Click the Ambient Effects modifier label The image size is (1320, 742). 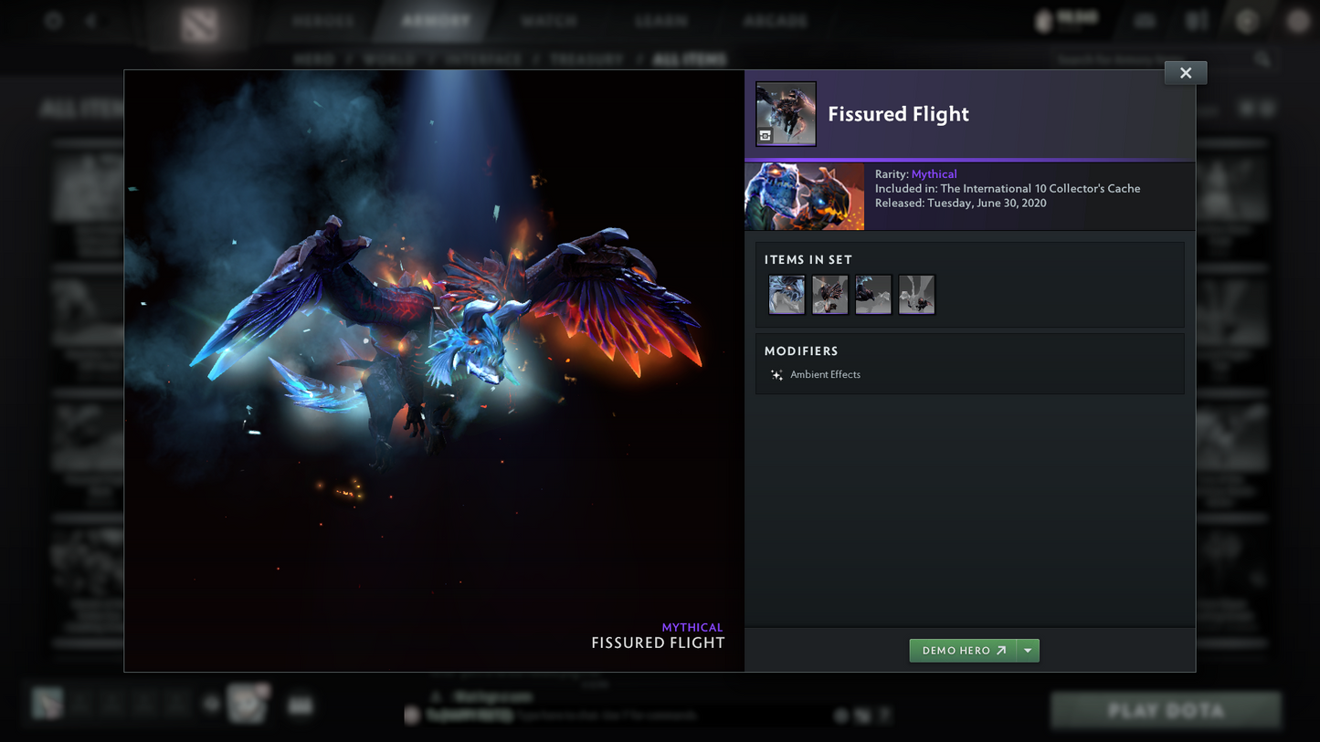[x=825, y=375]
